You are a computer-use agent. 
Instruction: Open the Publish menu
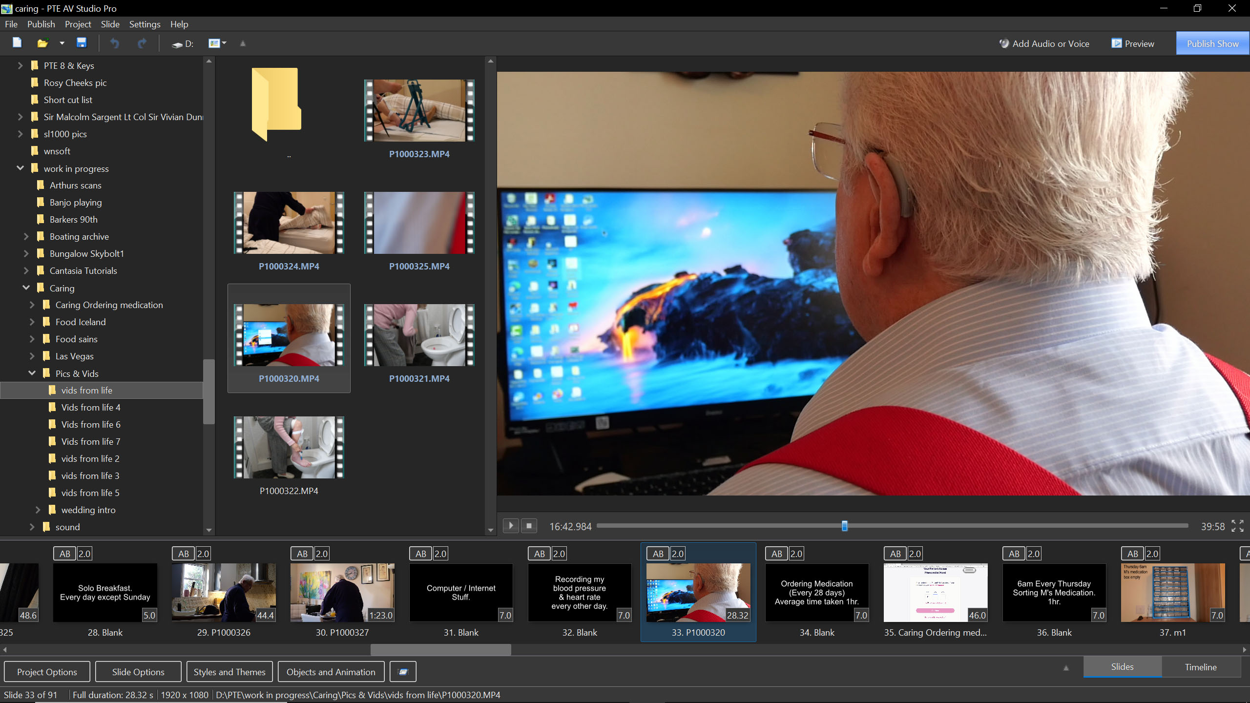[41, 24]
